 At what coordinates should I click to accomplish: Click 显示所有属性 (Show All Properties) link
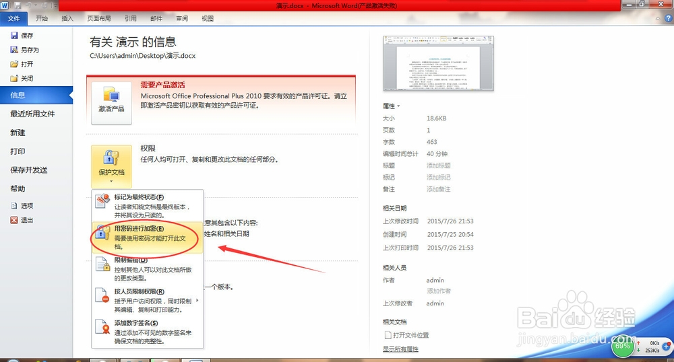(x=400, y=349)
